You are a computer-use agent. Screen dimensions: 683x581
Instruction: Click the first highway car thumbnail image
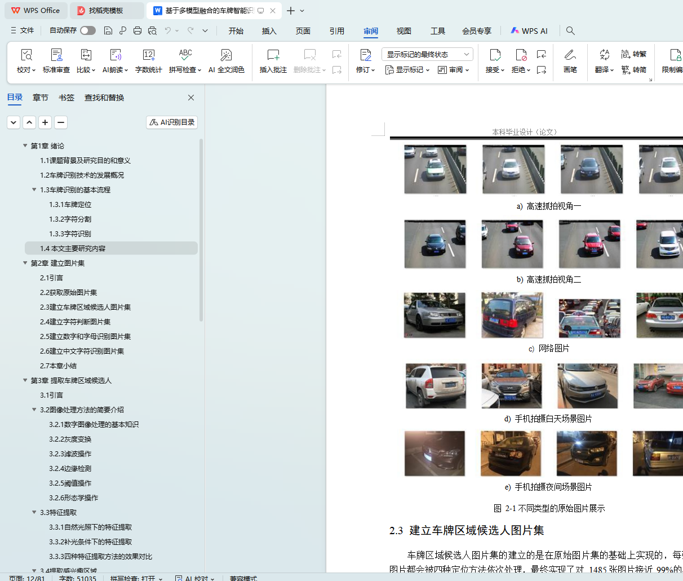coord(435,169)
